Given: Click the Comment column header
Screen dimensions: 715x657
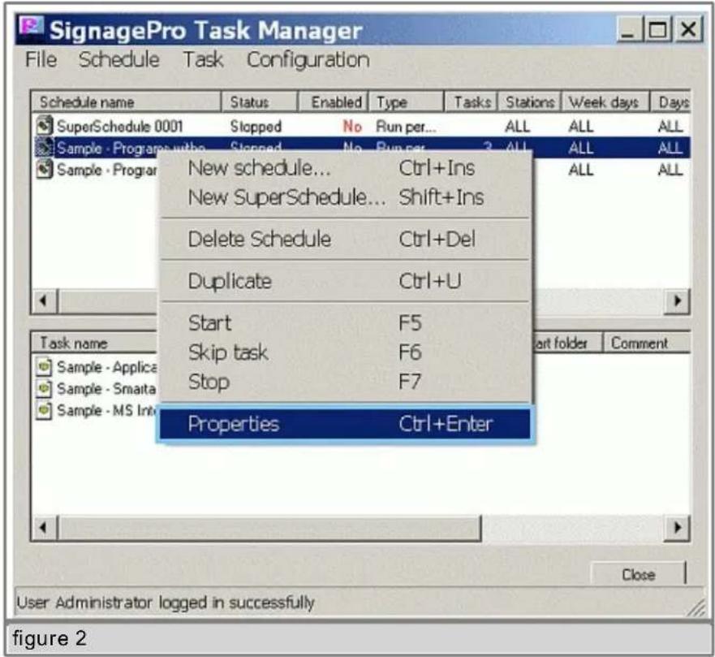Looking at the screenshot, I should 647,343.
